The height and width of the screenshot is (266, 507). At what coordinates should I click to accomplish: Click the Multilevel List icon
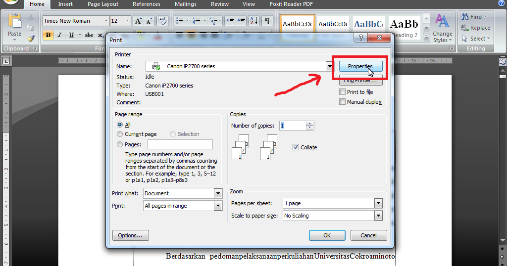coord(213,21)
